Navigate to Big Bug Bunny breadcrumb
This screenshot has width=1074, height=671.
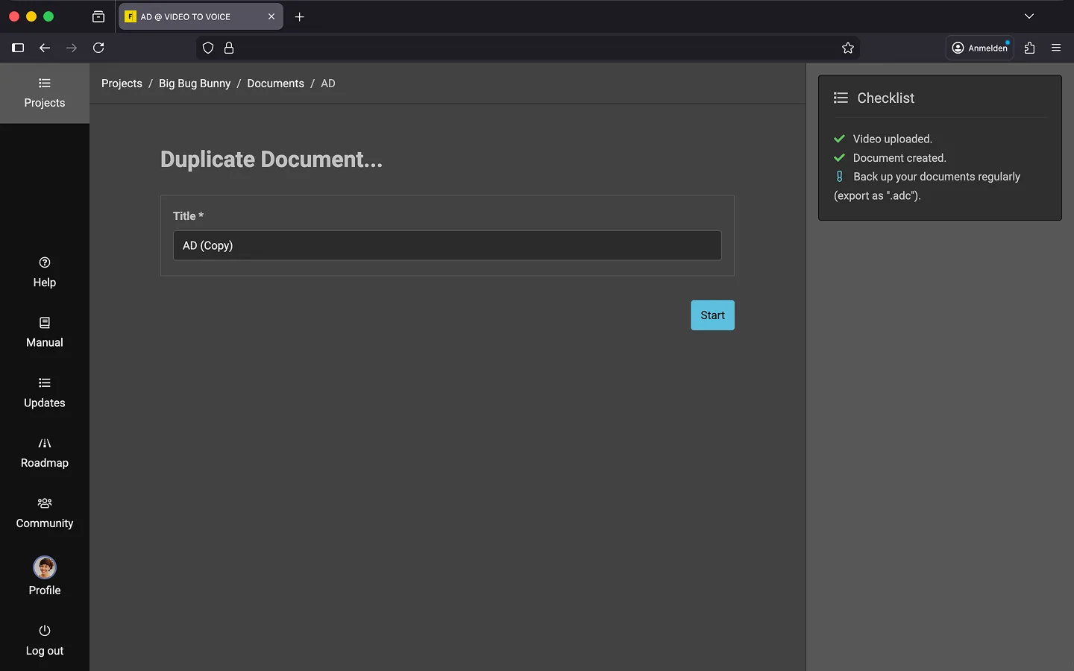click(x=195, y=84)
